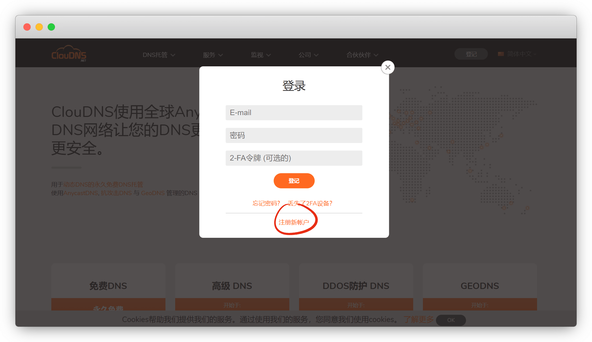Click the green maximize window button
Screen dimensions: 592x342
(51, 27)
